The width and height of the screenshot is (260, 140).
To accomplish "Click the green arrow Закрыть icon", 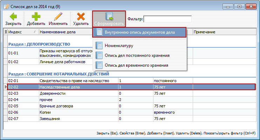I will pos(13,16).
